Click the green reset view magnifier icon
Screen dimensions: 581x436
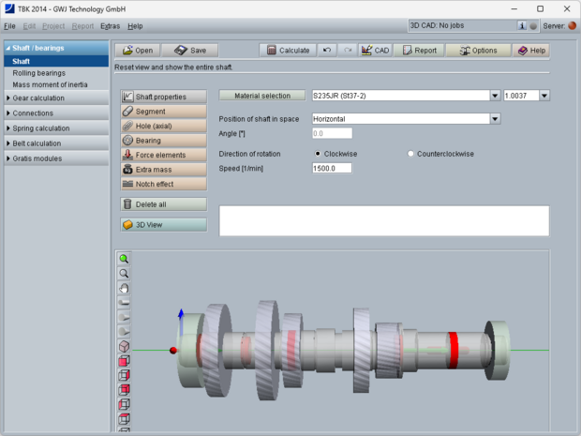(124, 259)
